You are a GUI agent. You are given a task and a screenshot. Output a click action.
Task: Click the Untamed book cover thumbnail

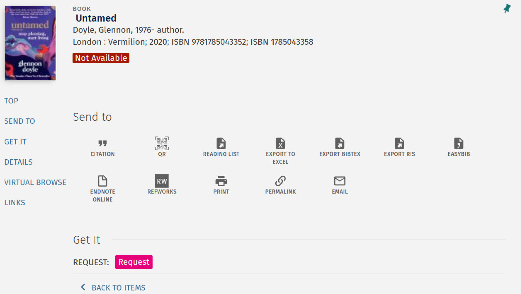click(x=30, y=43)
